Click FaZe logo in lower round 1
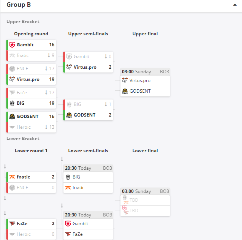This screenshot has height=240, width=242. pos(12,224)
